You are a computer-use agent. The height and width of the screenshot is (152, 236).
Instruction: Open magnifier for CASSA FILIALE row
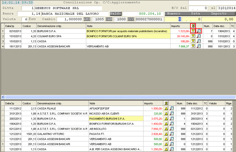[172, 108]
